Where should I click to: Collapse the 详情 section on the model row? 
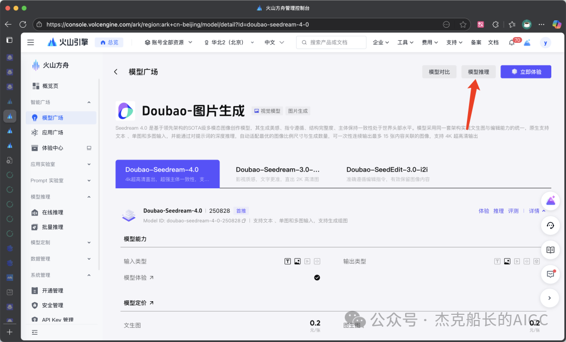pyautogui.click(x=537, y=211)
